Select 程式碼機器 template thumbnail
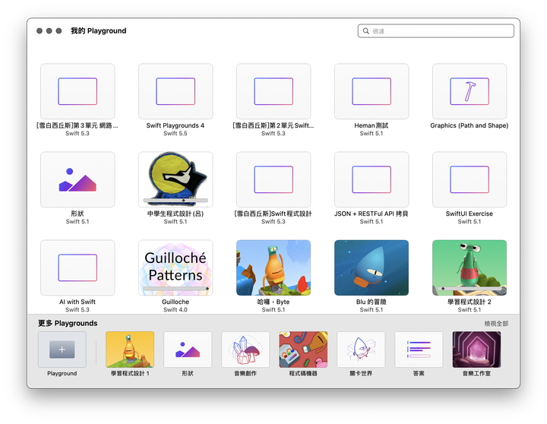This screenshot has width=547, height=424. pyautogui.click(x=303, y=350)
